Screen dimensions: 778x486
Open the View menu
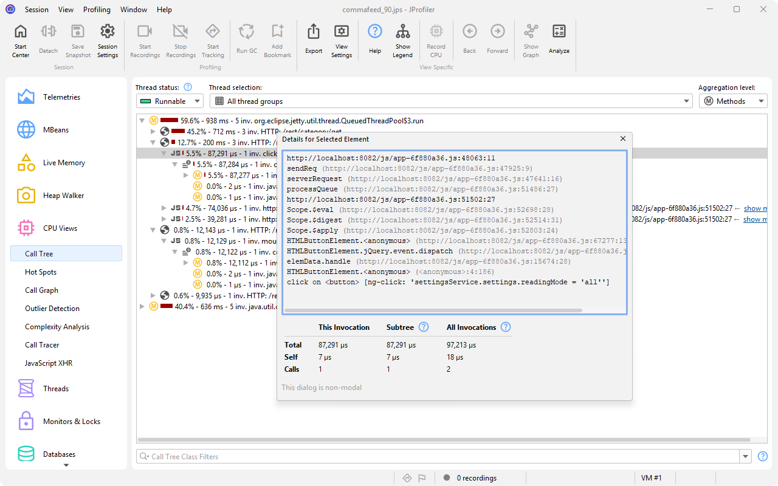[x=66, y=10]
